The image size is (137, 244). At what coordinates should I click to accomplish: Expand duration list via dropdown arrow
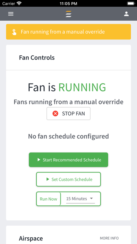[x=91, y=198]
